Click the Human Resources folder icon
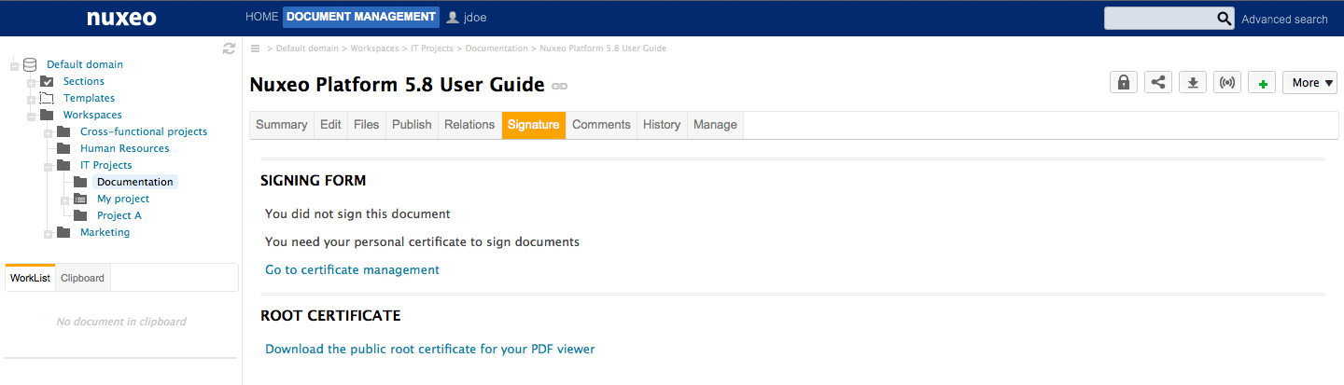Viewport: 1344px width, 385px height. tap(63, 148)
